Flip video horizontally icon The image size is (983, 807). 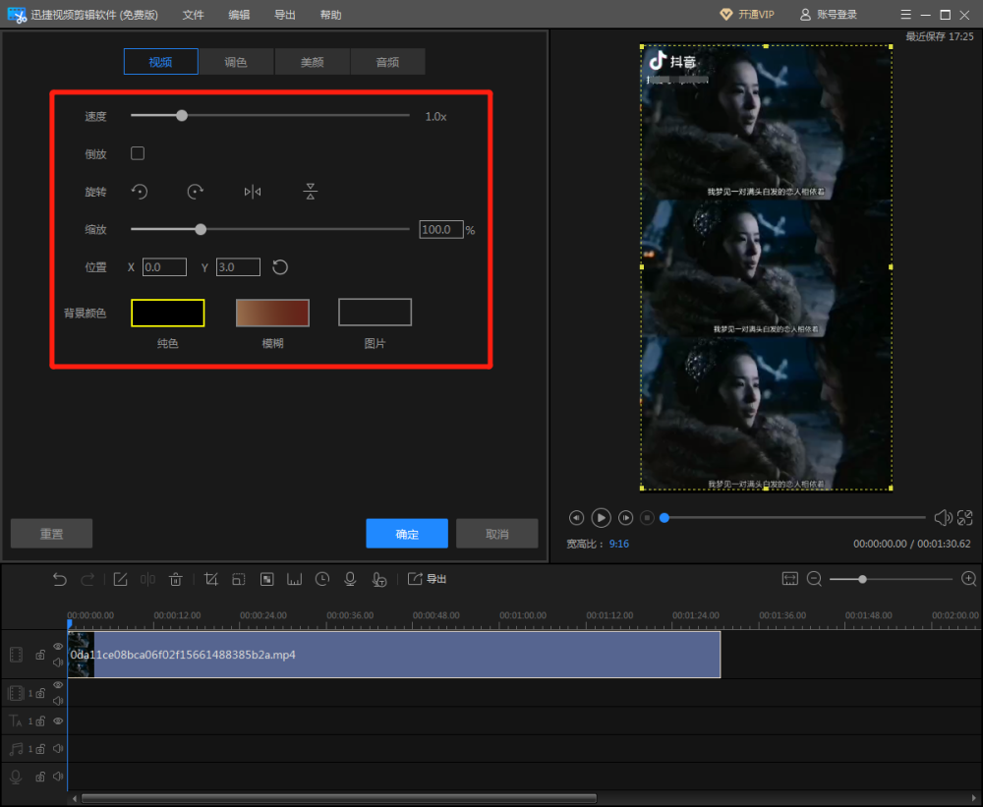pos(252,192)
